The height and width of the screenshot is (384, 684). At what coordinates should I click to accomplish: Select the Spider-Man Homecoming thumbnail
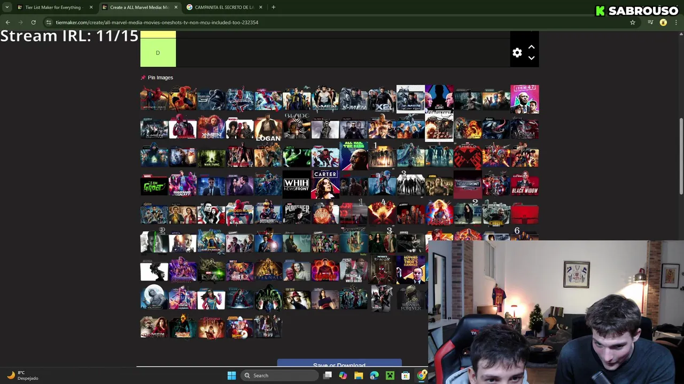(239, 213)
